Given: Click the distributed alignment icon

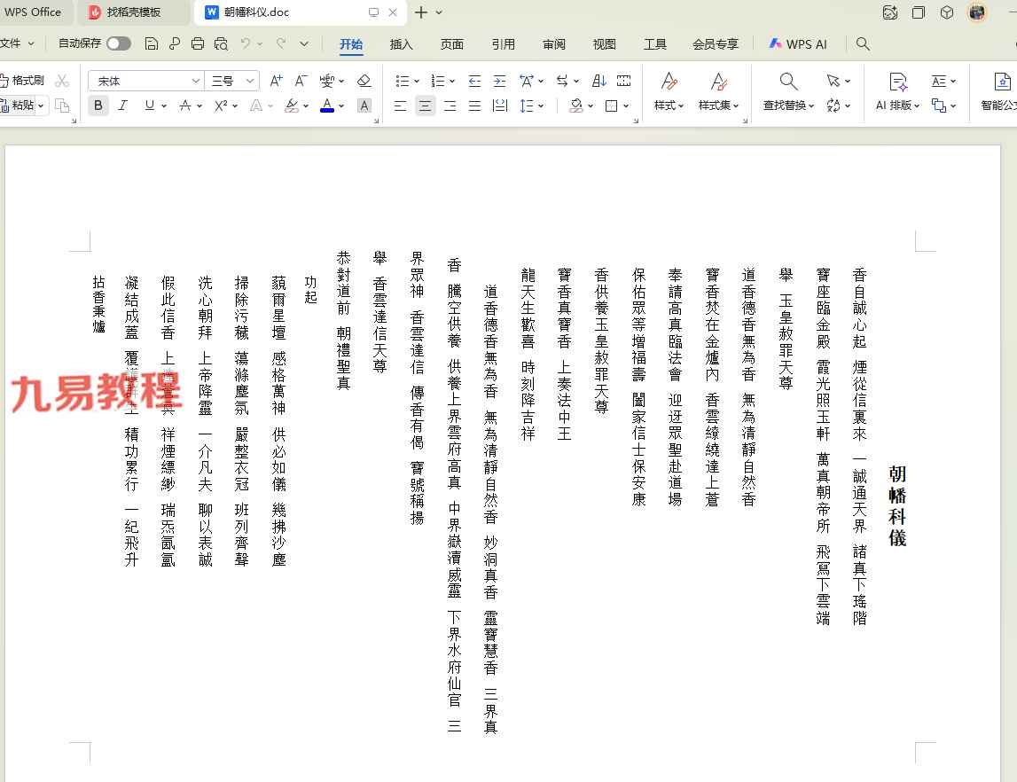Looking at the screenshot, I should [499, 106].
